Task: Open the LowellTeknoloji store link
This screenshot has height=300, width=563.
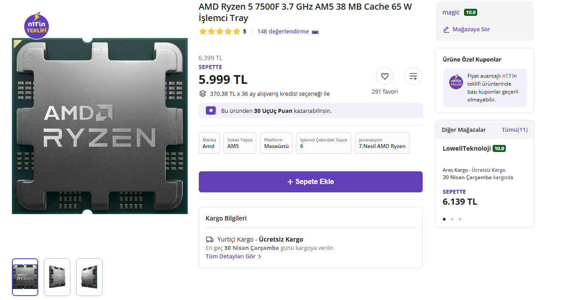Action: pyautogui.click(x=466, y=148)
